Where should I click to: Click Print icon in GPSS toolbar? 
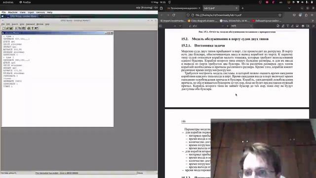tap(29, 28)
